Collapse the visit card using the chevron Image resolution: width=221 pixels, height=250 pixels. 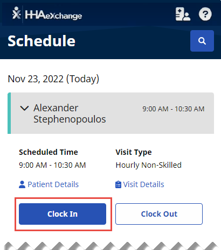(x=24, y=108)
